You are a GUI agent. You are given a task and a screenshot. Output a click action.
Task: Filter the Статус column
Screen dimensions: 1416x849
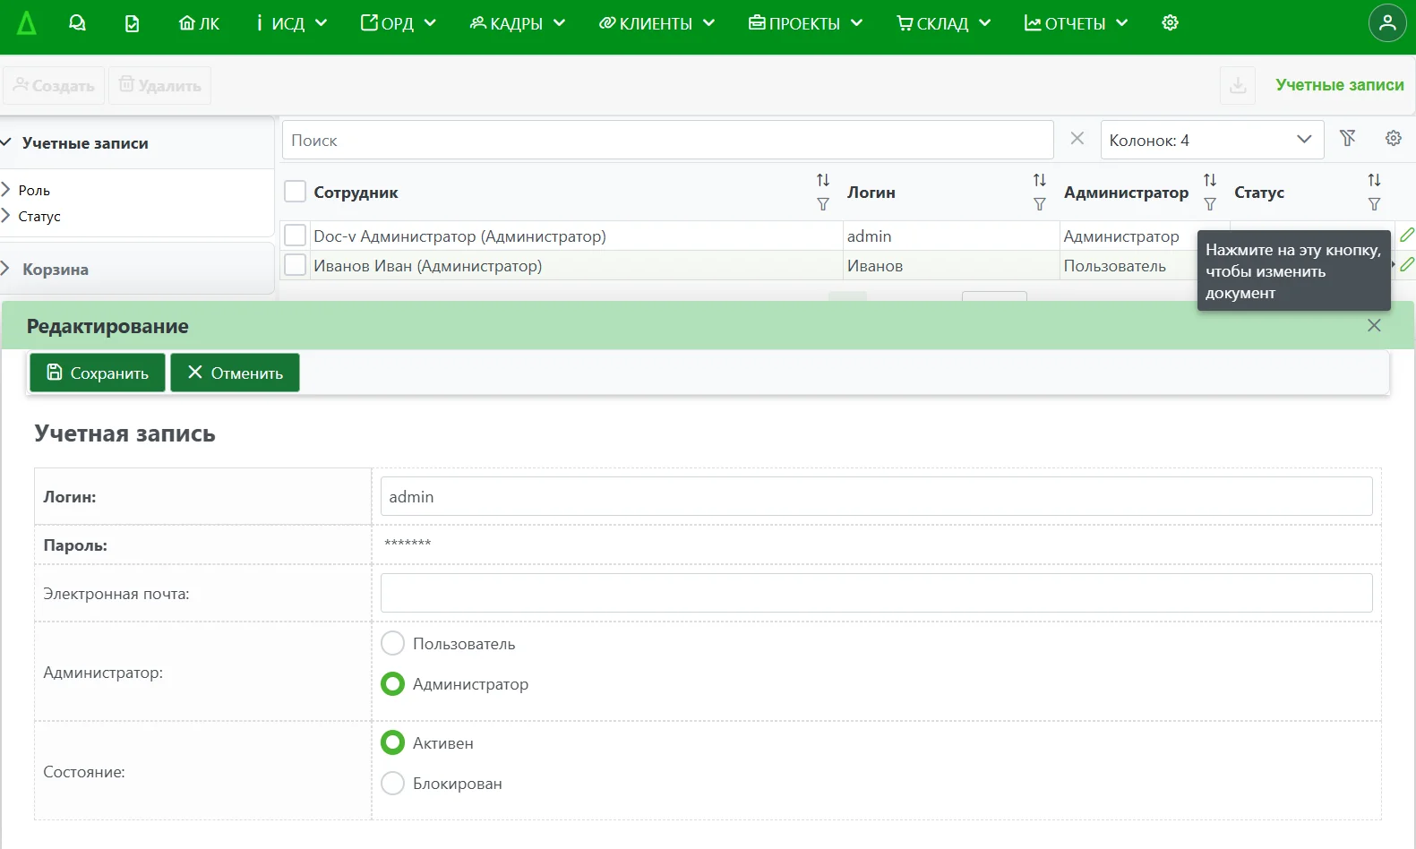pyautogui.click(x=1374, y=204)
